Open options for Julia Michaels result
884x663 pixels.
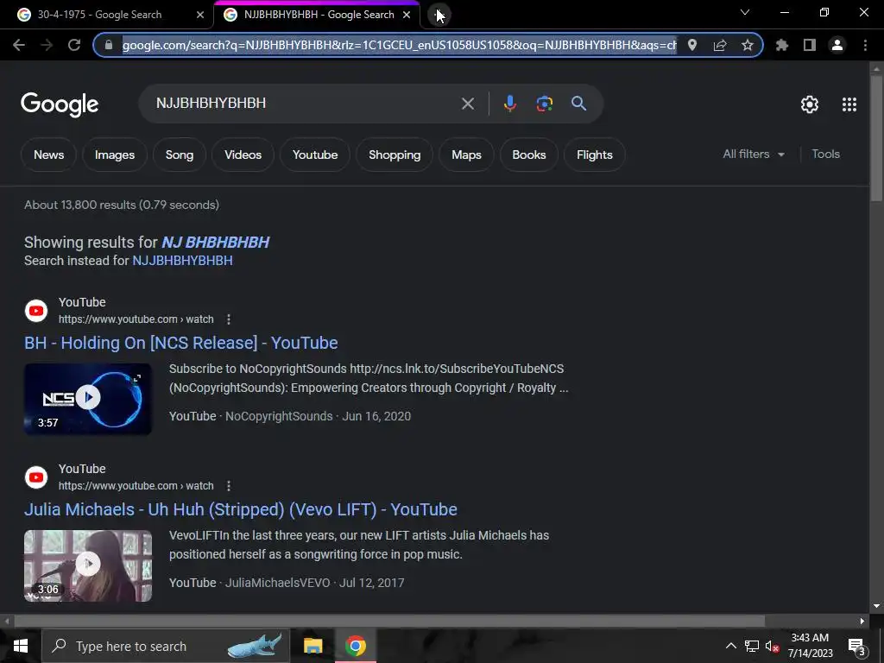point(228,486)
